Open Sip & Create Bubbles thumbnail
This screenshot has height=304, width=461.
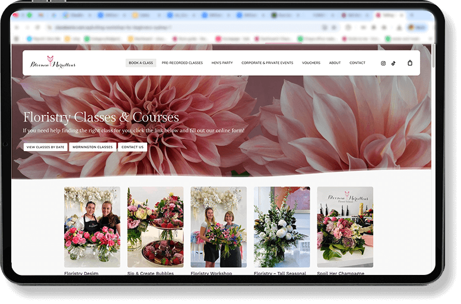(155, 227)
